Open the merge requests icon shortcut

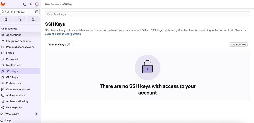tap(20, 20)
